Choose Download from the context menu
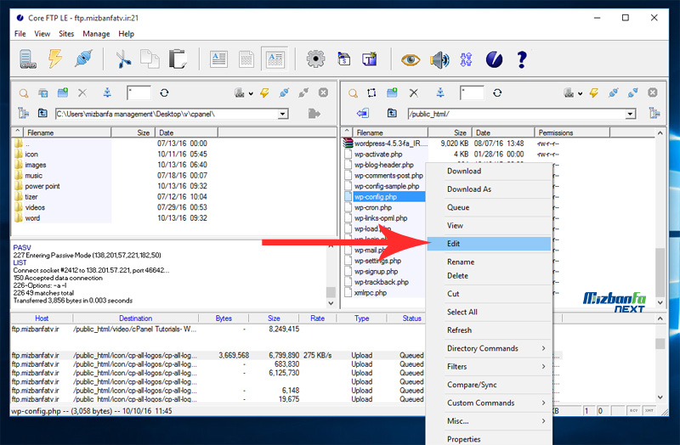This screenshot has width=680, height=445. pyautogui.click(x=490, y=172)
